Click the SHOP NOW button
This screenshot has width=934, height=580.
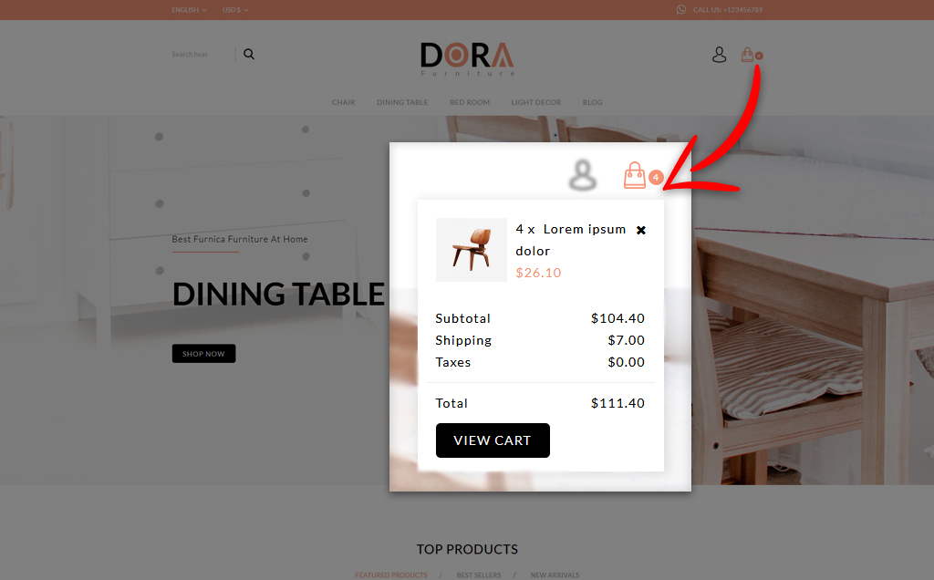click(x=203, y=354)
